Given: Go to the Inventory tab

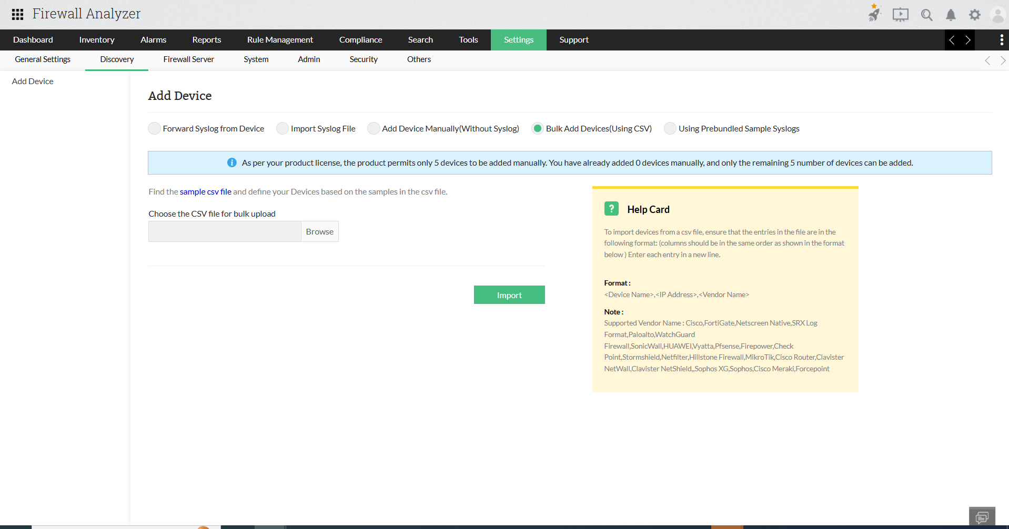Looking at the screenshot, I should pos(97,40).
